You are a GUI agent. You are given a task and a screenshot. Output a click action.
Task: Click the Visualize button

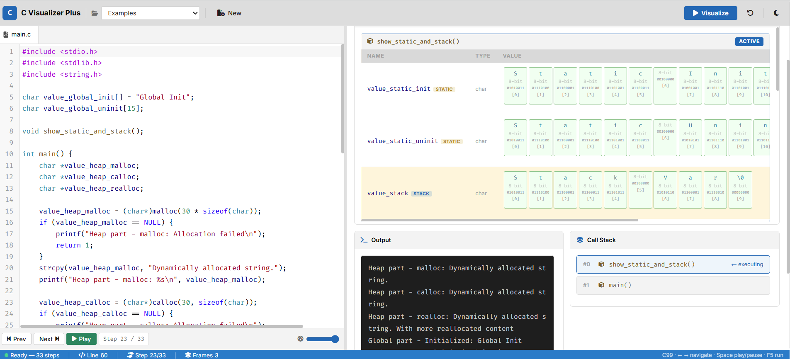(x=710, y=13)
